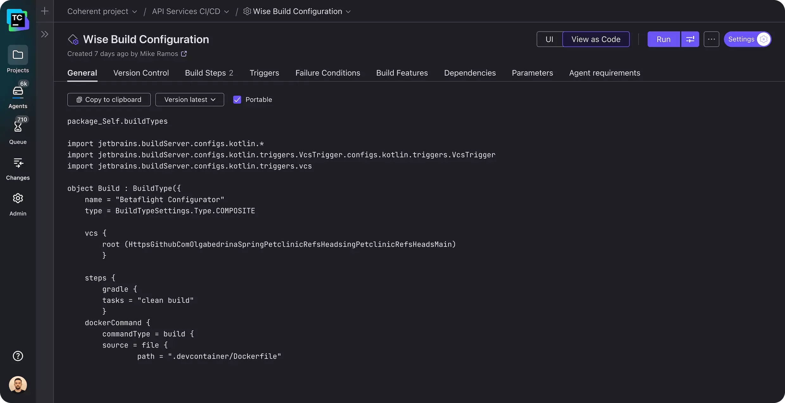Open the Agent requirements tab
The height and width of the screenshot is (403, 785).
coord(605,73)
